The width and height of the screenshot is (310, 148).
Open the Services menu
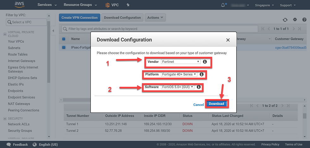47,5
